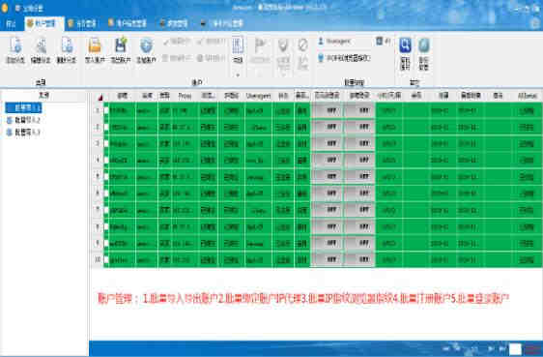543x357 pixels.
Task: Click the row number 8 header cell
Action: coord(98,226)
